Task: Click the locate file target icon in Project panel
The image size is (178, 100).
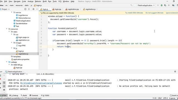Action: pos(25,9)
